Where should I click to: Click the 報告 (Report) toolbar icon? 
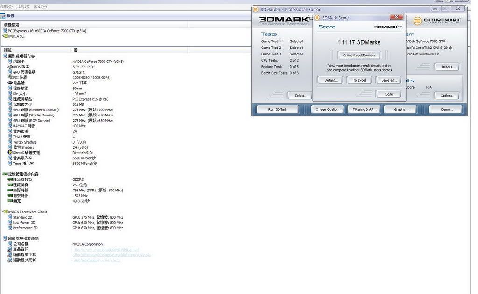3,16
